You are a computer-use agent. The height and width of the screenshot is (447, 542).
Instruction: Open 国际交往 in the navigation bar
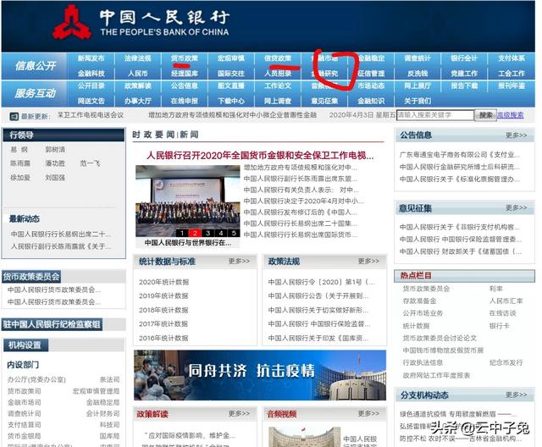click(231, 74)
